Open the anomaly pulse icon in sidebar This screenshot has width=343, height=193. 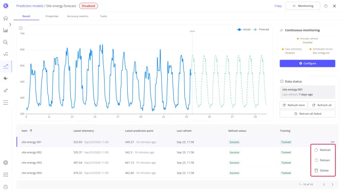coord(6,78)
